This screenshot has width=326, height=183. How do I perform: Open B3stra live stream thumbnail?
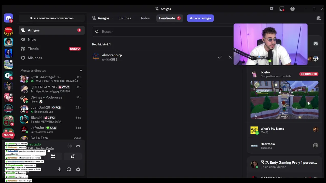[284, 100]
